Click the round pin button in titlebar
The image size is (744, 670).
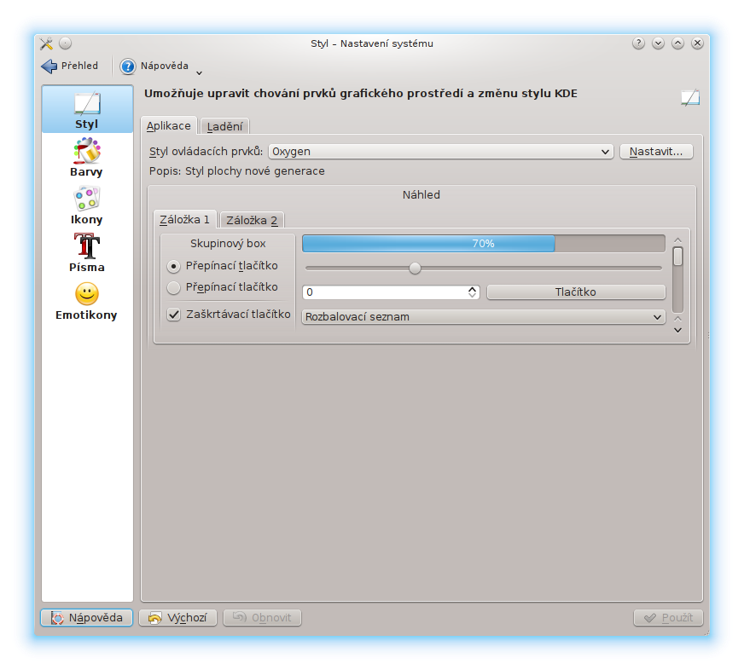pos(65,43)
